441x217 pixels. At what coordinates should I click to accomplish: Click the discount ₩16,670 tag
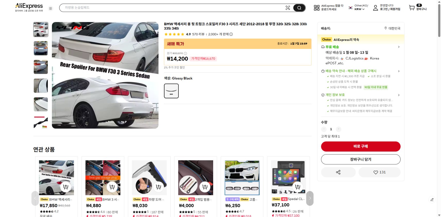(203, 59)
